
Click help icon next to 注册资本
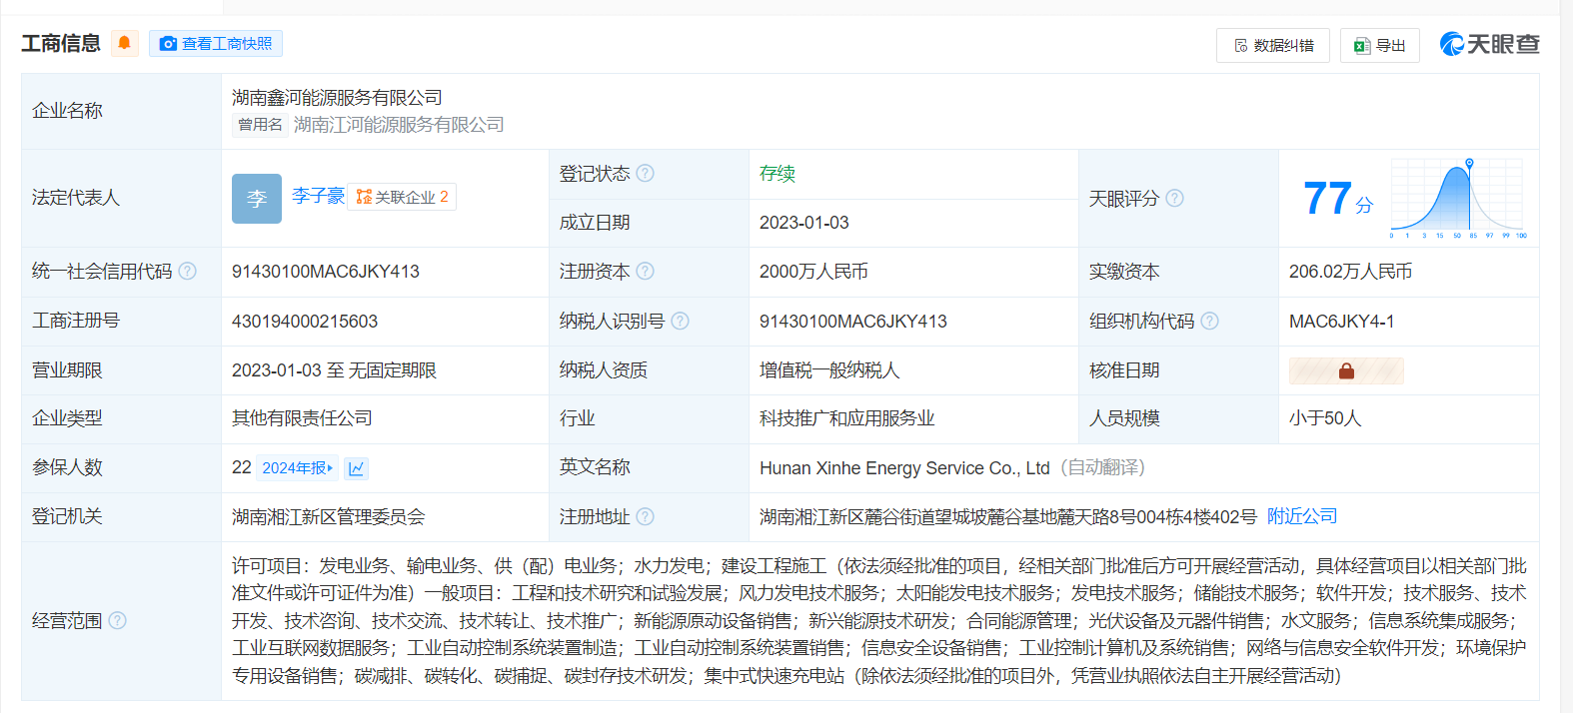[646, 271]
